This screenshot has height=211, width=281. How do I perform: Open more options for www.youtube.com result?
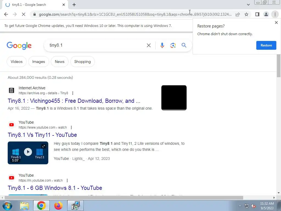point(71,127)
